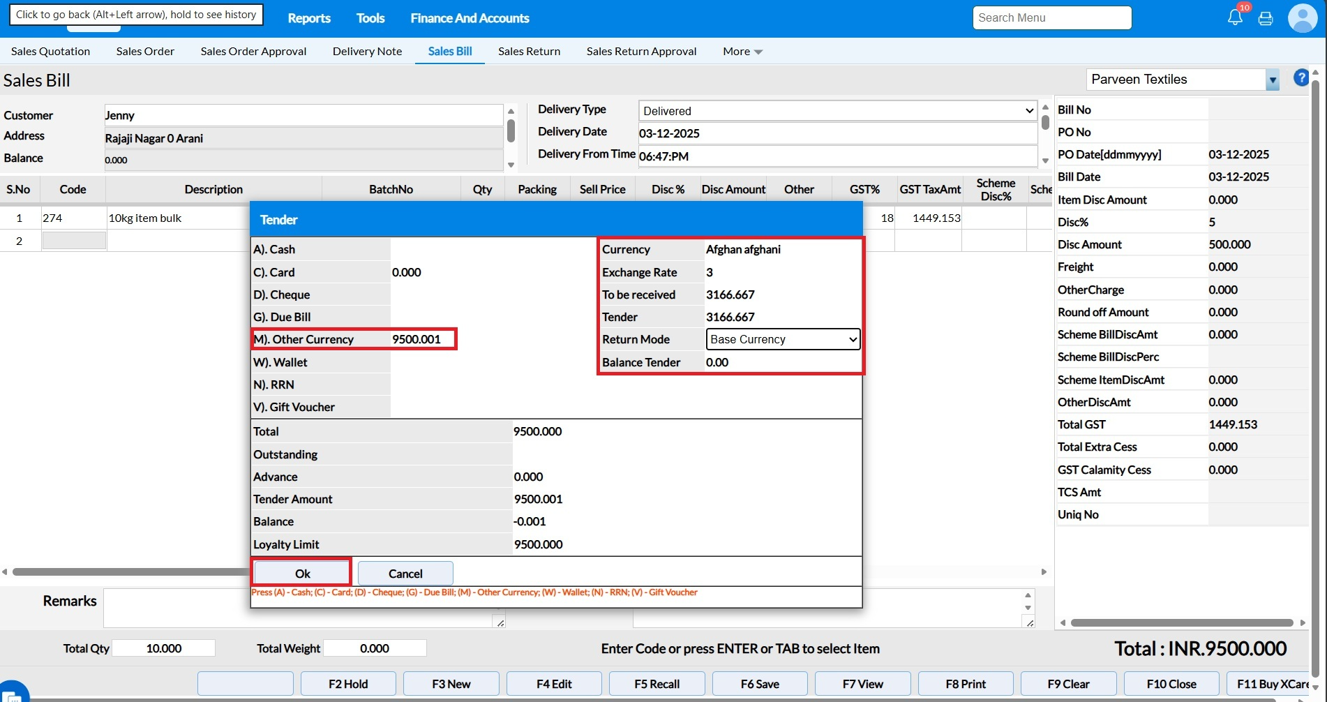
Task: Open the Delivery Type dropdown
Action: tap(837, 111)
